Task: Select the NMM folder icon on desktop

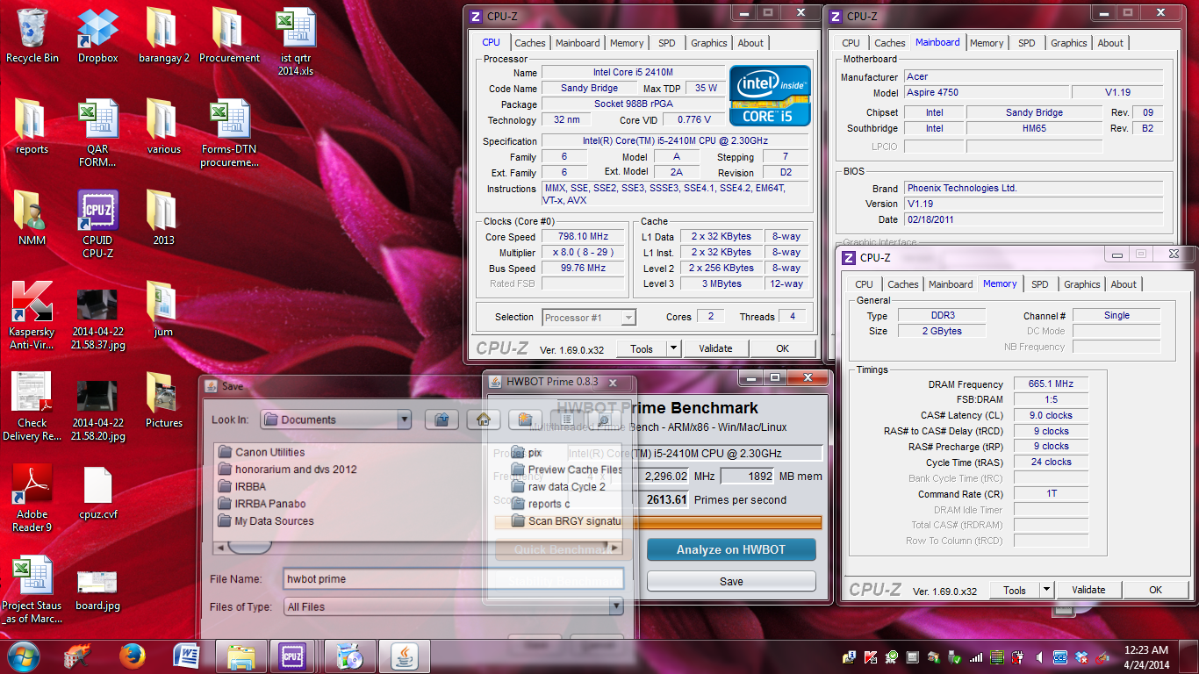Action: click(32, 218)
